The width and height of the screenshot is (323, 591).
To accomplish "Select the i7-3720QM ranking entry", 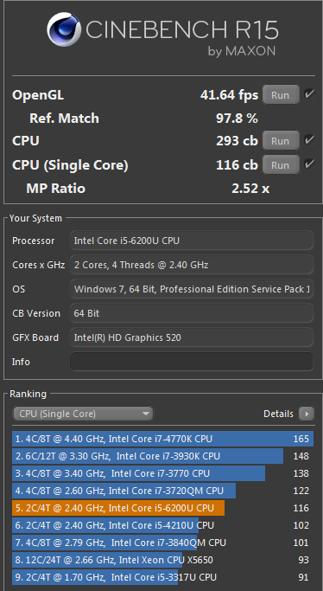I will click(x=162, y=491).
